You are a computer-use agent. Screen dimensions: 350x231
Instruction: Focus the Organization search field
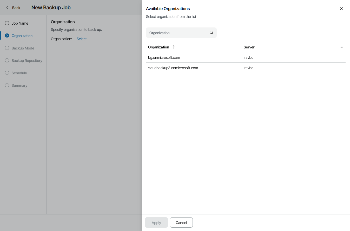tap(178, 33)
